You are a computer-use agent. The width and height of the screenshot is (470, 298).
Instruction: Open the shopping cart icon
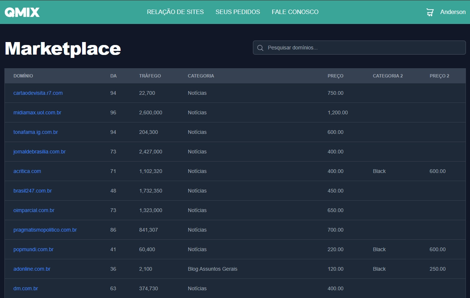(x=430, y=12)
